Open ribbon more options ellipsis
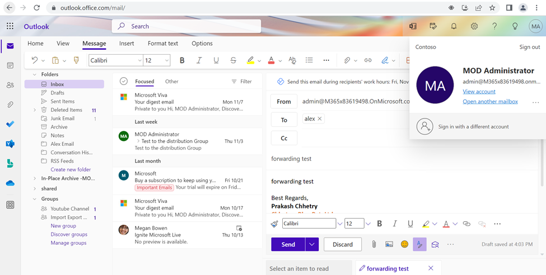 click(x=326, y=60)
